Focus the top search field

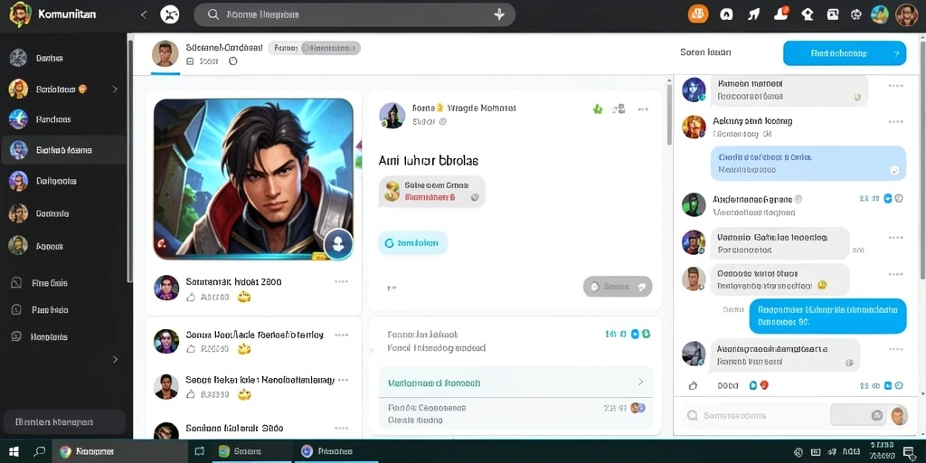[x=354, y=14]
